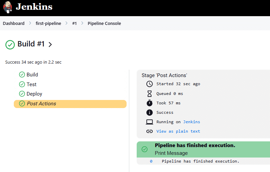Open first-pipeline in the breadcrumb
270x172 pixels.
pos(48,24)
